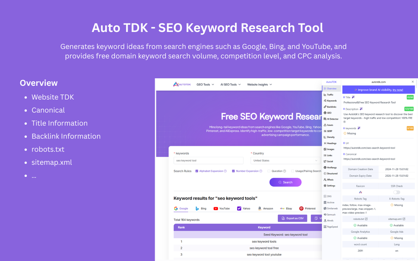Open the Density analysis panel
The width and height of the screenshot is (418, 261).
330,137
